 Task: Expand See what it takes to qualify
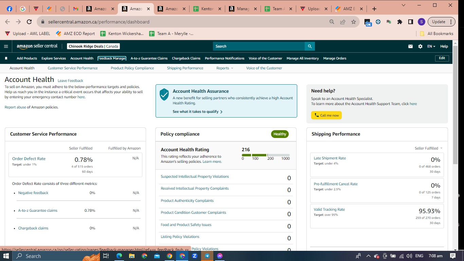coord(197,111)
